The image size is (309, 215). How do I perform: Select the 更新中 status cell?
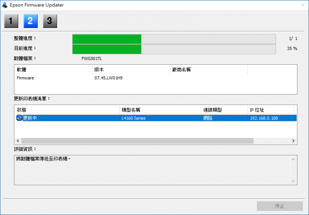(x=30, y=118)
